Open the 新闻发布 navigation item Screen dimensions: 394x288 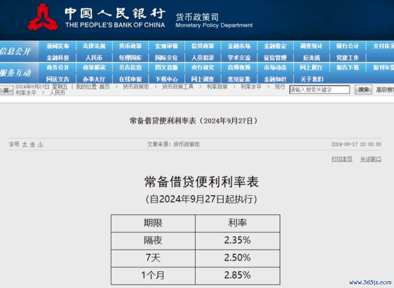coord(58,46)
